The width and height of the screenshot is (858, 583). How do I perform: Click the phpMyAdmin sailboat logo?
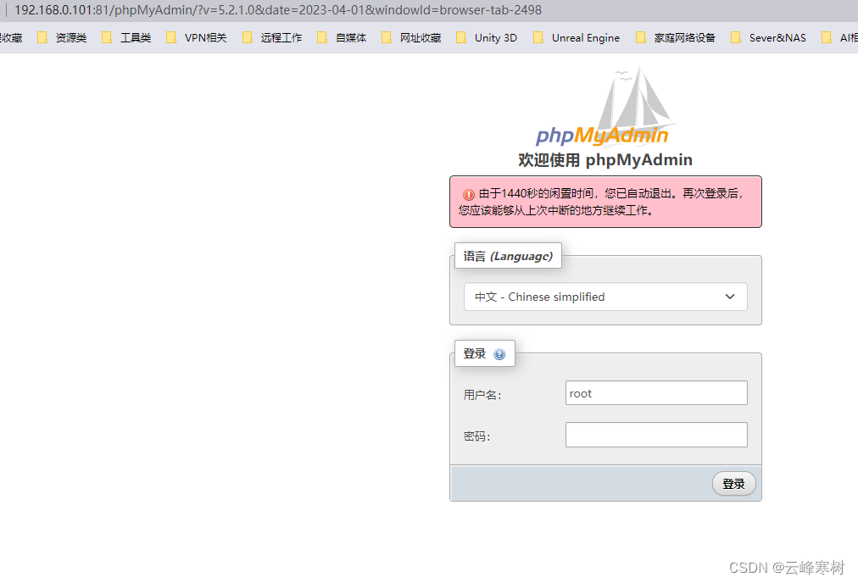point(604,107)
